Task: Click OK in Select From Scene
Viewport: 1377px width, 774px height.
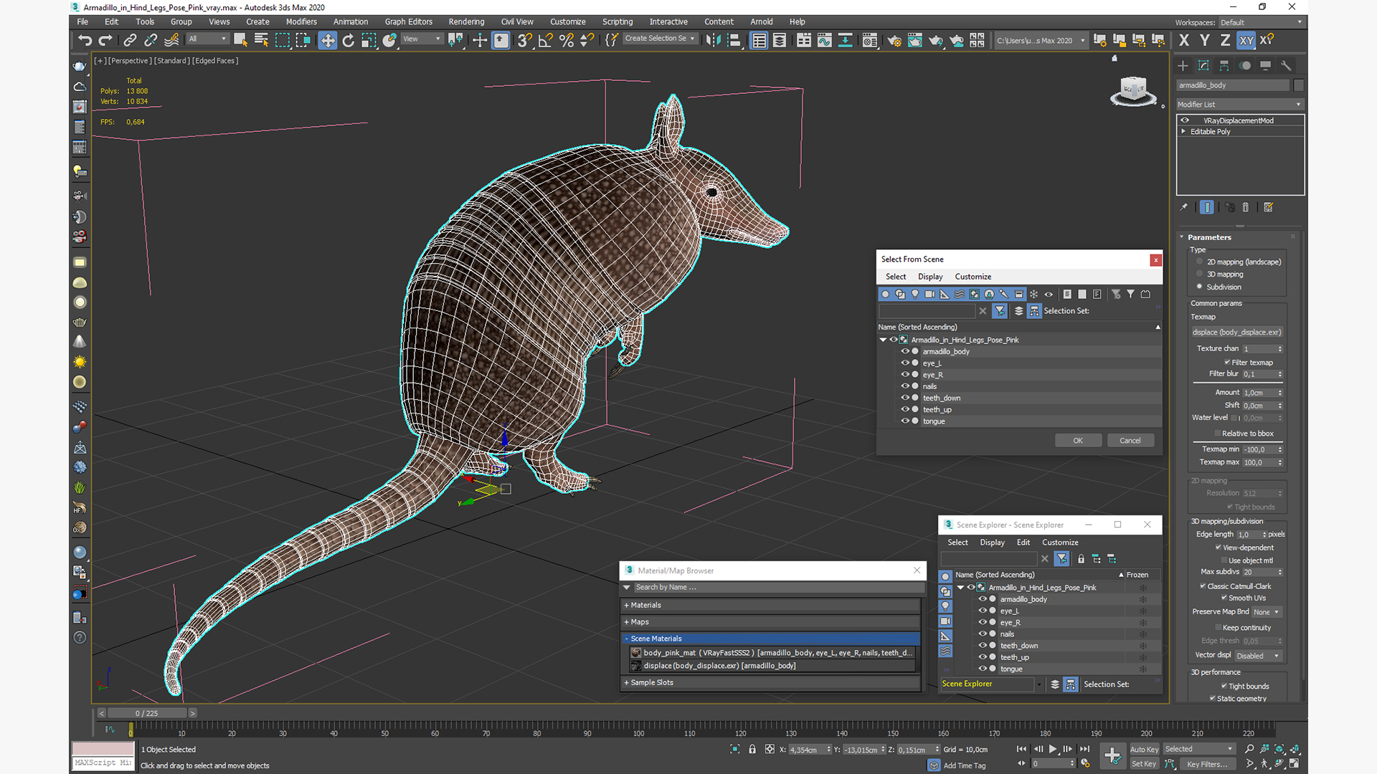Action: pos(1078,441)
